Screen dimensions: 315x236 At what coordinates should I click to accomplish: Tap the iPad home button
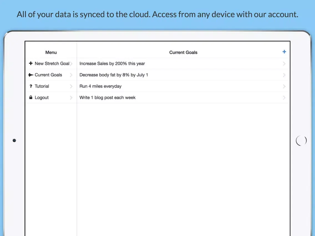[301, 140]
